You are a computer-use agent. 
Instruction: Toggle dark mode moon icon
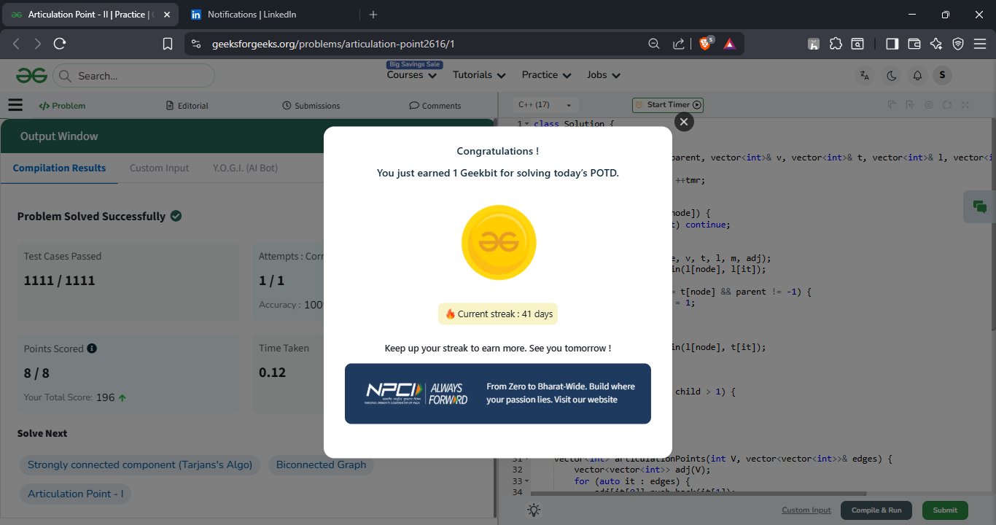[891, 75]
